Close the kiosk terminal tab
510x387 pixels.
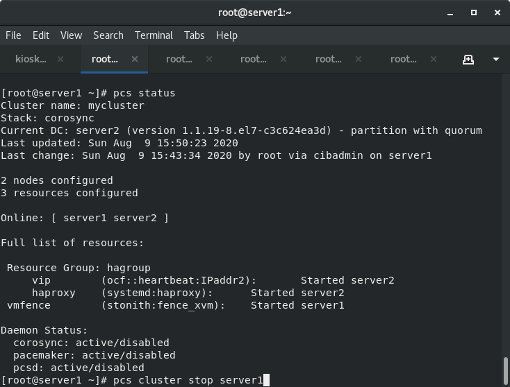pos(60,59)
